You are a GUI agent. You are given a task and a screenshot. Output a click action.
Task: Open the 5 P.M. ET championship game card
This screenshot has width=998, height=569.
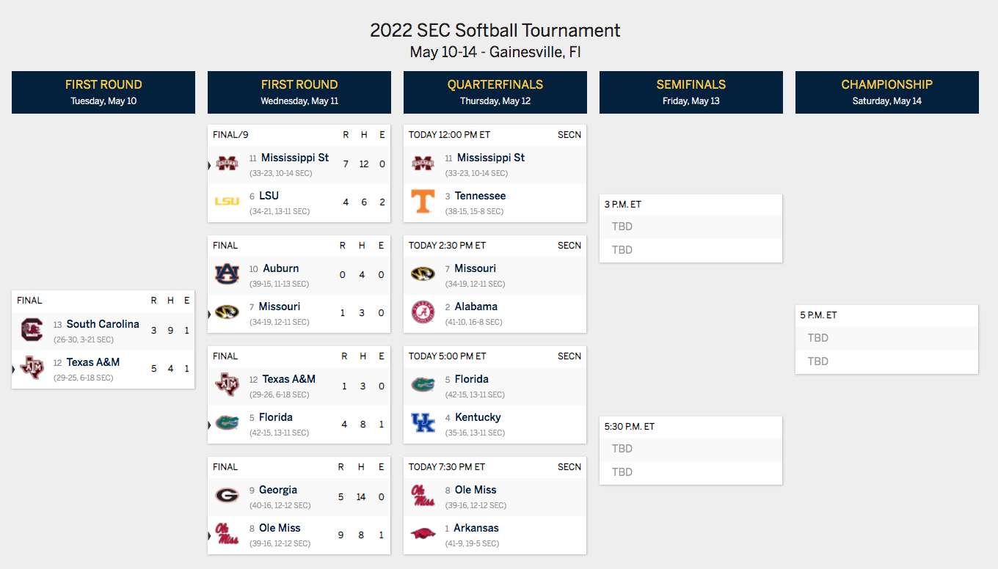point(887,339)
